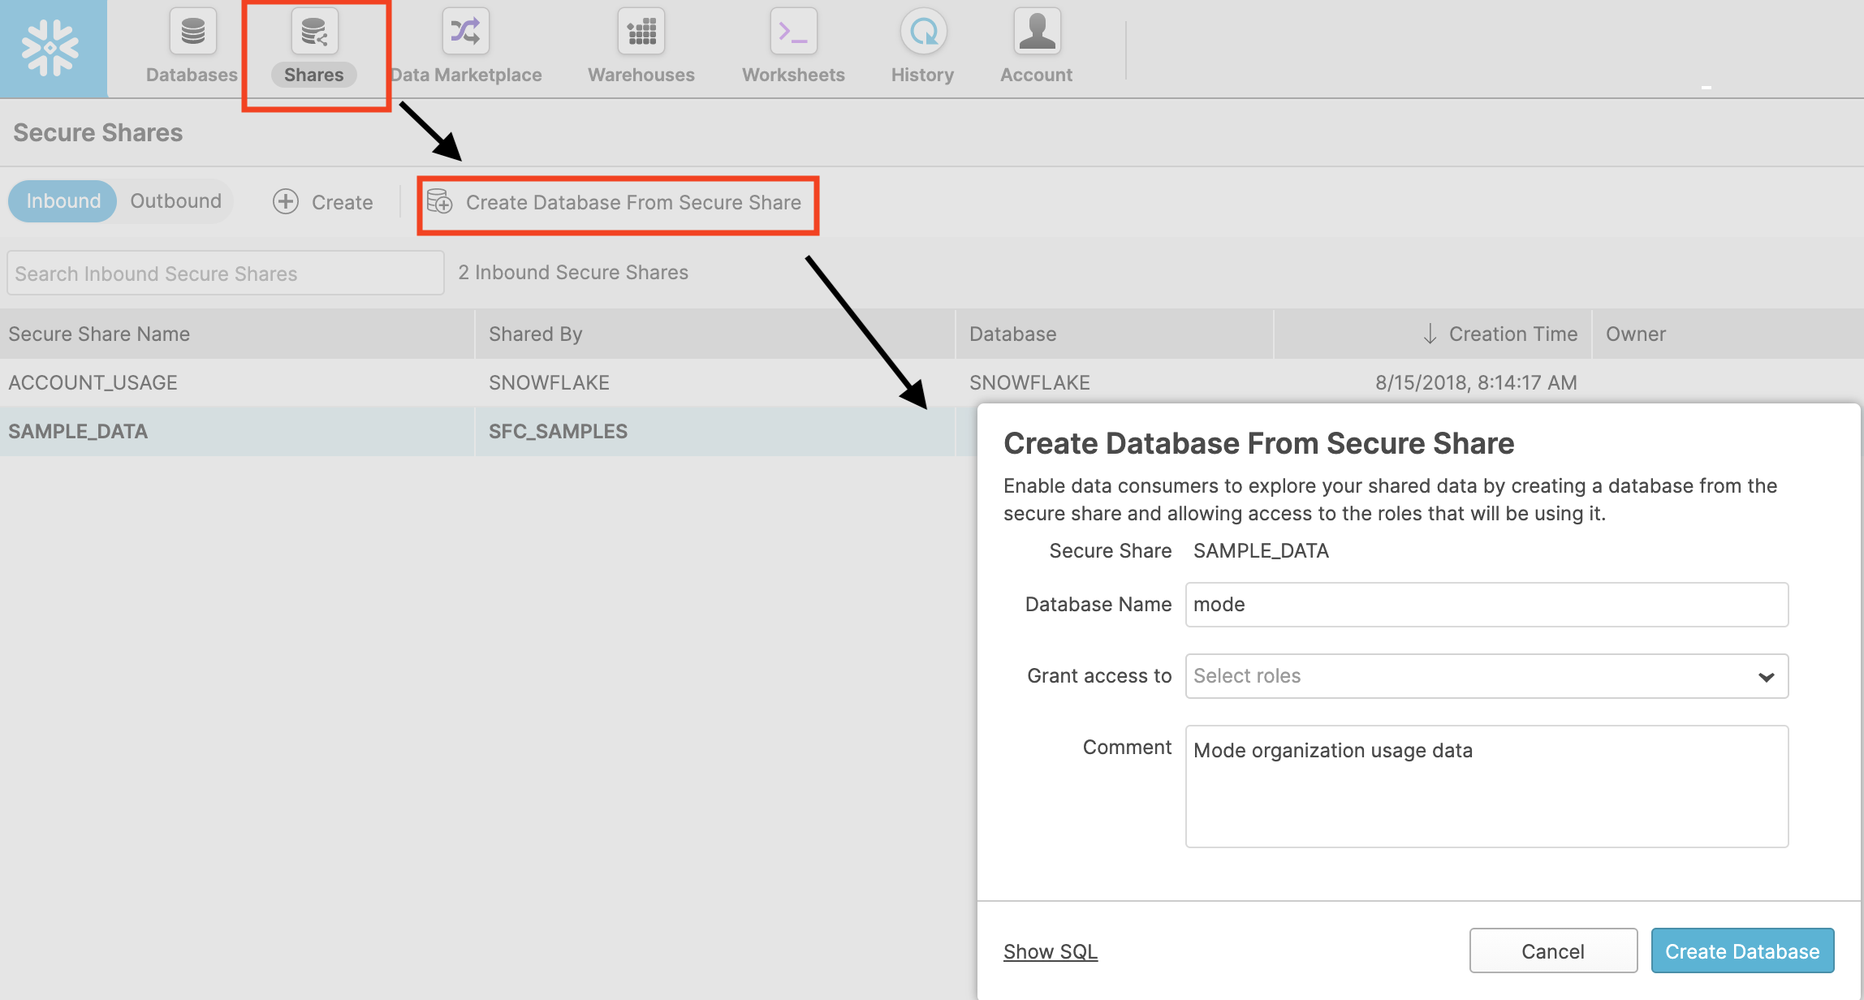Focus the Search Inbound Secure Shares field
Image resolution: width=1864 pixels, height=1000 pixels.
tap(225, 273)
